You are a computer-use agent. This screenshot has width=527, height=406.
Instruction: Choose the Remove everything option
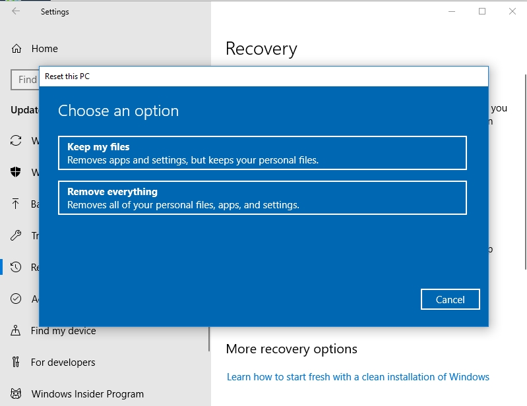262,198
